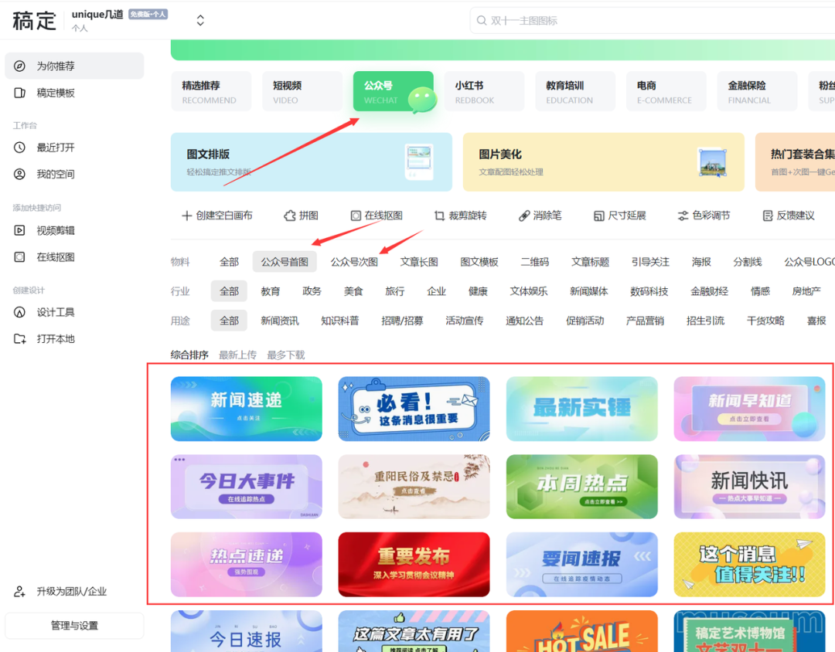The height and width of the screenshot is (652, 835).
Task: Expand the workspace switcher chevron
Action: click(x=200, y=20)
